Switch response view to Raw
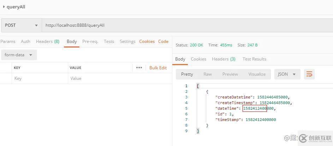The height and width of the screenshot is (146, 333). pyautogui.click(x=208, y=74)
